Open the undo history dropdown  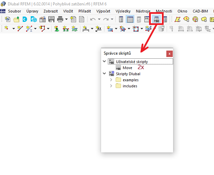coord(99,19)
